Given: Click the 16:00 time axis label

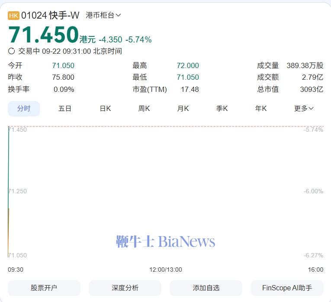Looking at the screenshot, I should point(315,270).
